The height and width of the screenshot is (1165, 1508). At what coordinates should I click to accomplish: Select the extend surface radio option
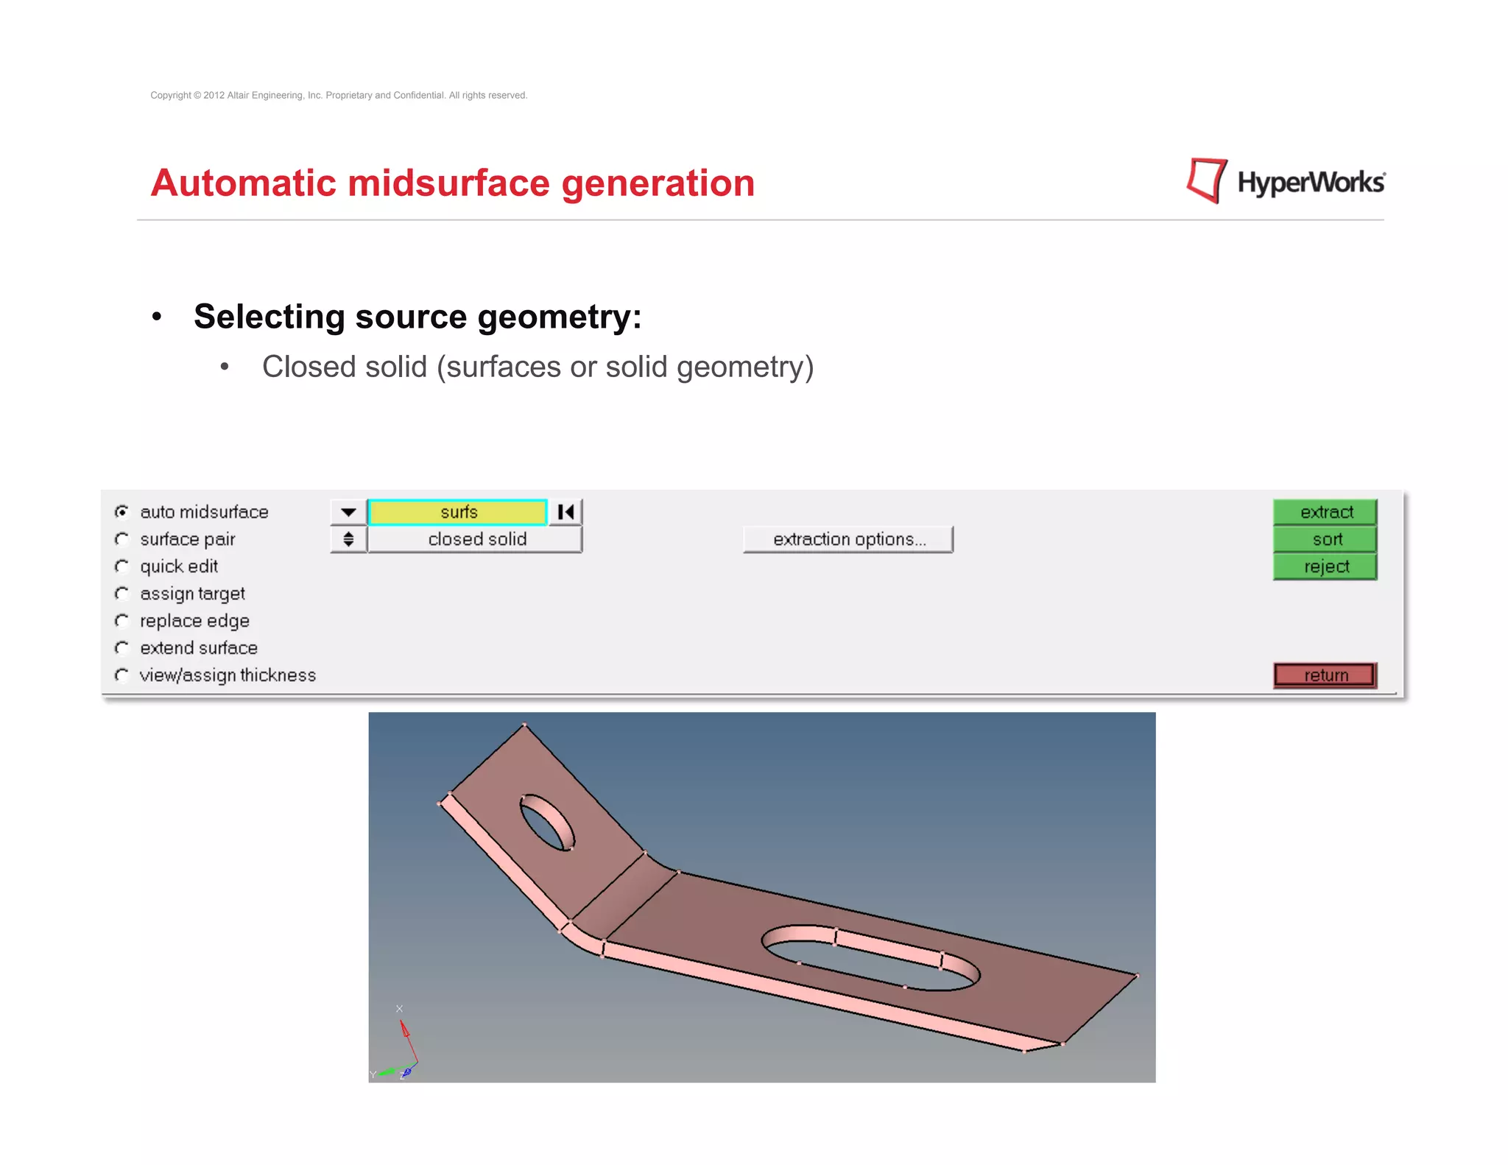[x=122, y=648]
